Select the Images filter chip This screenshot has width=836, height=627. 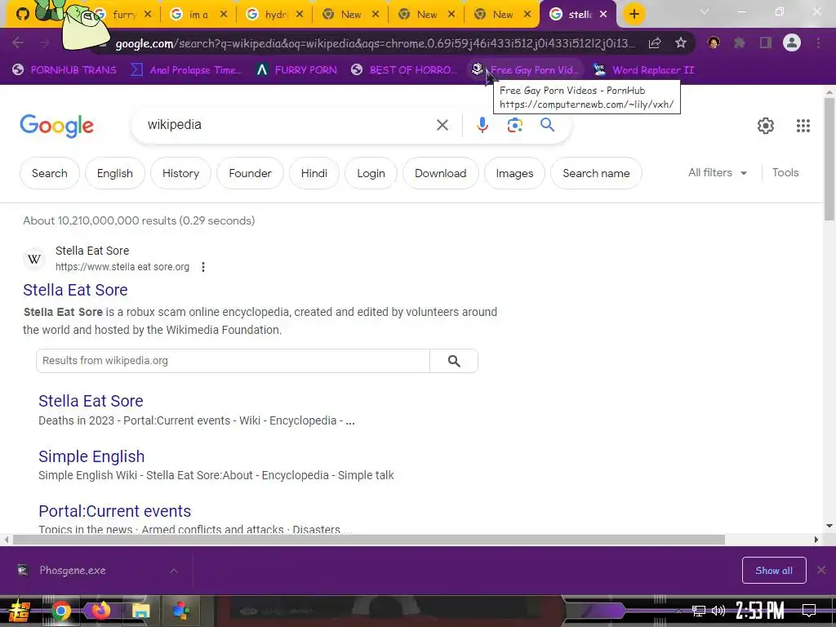514,173
